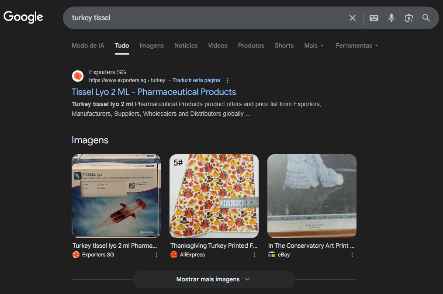The height and width of the screenshot is (294, 443).
Task: Switch to the Notícias tab
Action: tap(186, 45)
